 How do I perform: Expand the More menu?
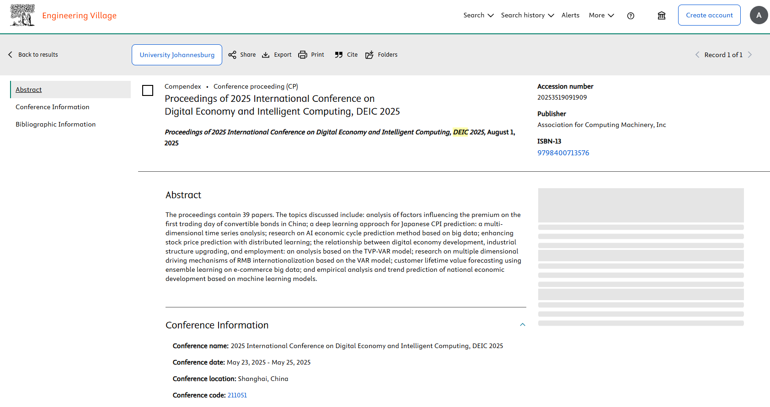601,15
